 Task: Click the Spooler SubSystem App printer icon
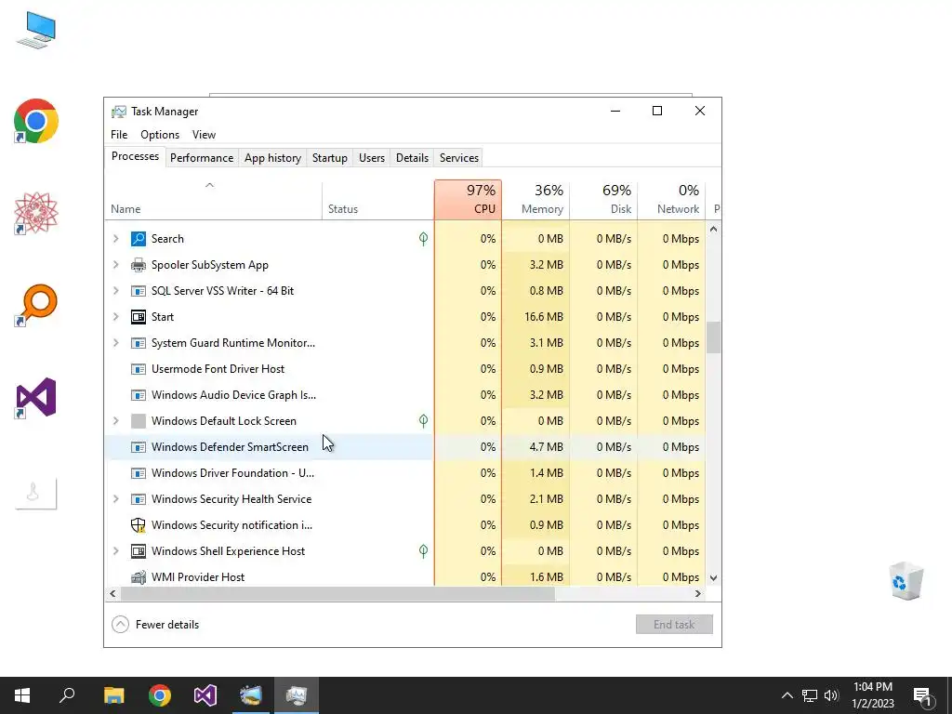[x=139, y=265]
